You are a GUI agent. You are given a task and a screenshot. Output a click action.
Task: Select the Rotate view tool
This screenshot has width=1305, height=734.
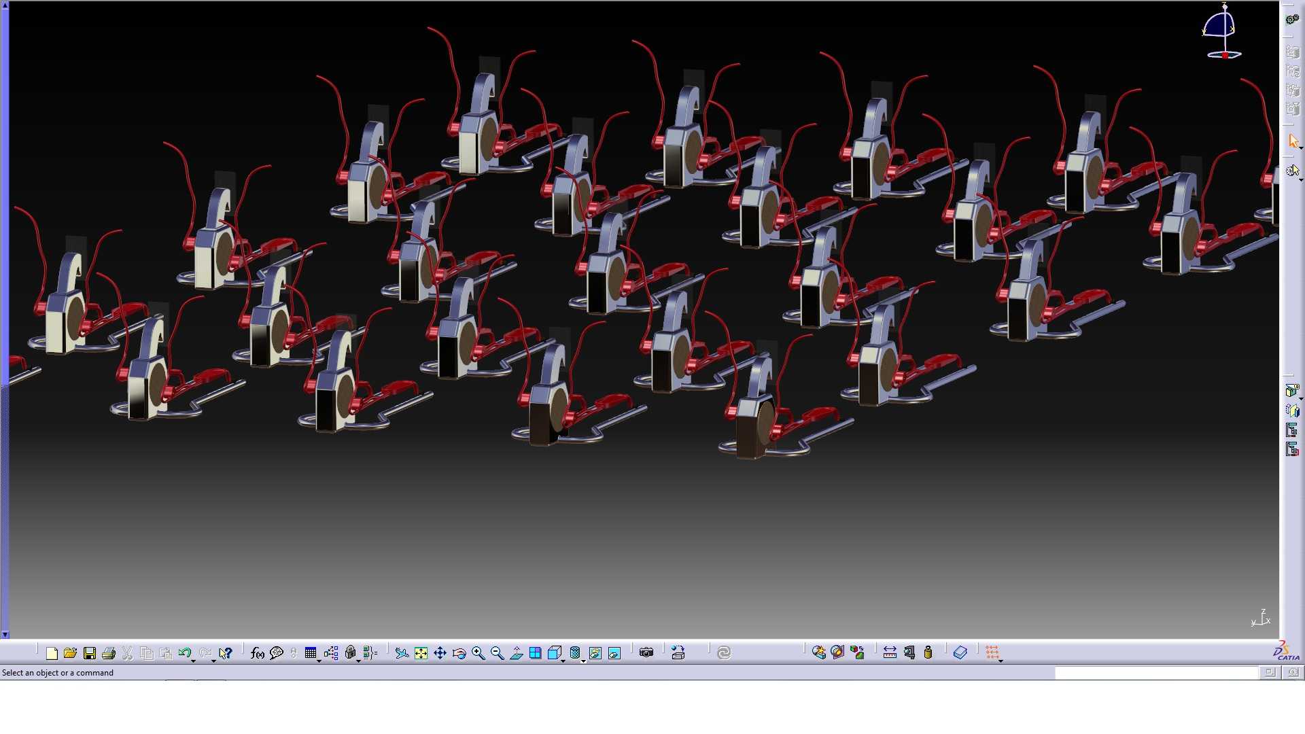459,653
